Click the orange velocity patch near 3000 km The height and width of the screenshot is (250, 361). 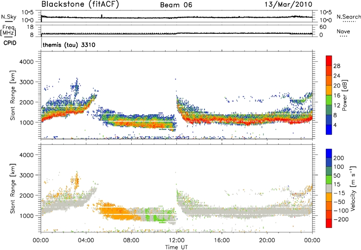tap(76, 180)
